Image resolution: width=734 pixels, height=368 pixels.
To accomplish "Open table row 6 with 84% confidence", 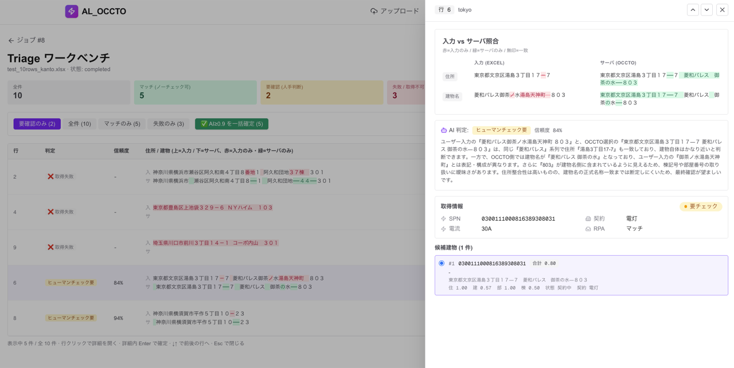I will tap(216, 283).
